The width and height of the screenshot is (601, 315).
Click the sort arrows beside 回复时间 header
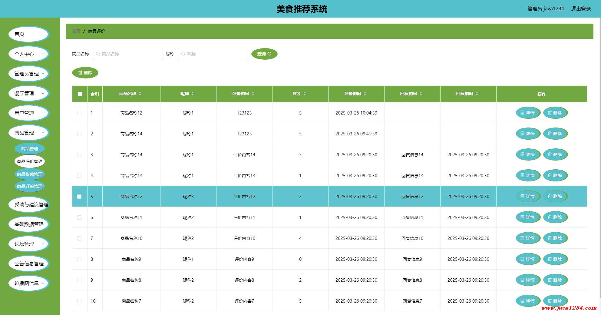coord(477,94)
